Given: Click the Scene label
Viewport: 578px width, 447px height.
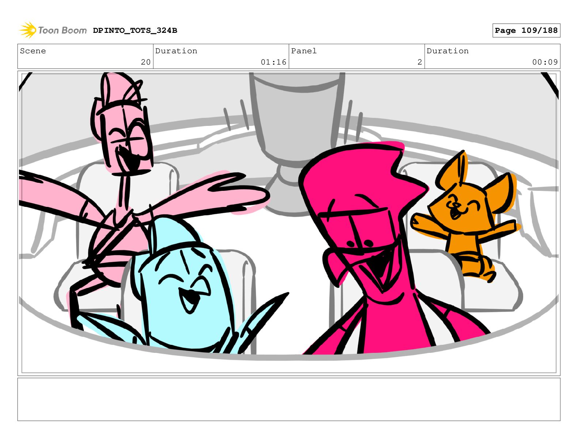Looking at the screenshot, I should click(x=33, y=51).
